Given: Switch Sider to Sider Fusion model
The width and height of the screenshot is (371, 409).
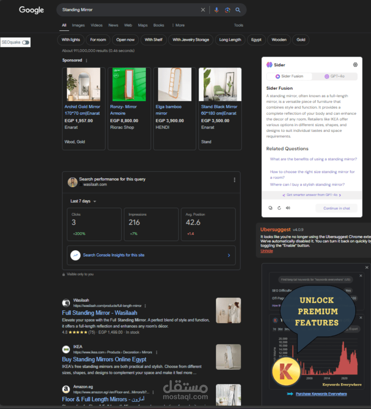Looking at the screenshot, I should click(x=289, y=76).
